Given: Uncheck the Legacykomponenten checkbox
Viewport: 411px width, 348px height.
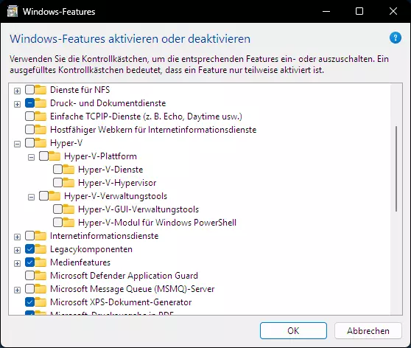Looking at the screenshot, I should click(29, 248).
